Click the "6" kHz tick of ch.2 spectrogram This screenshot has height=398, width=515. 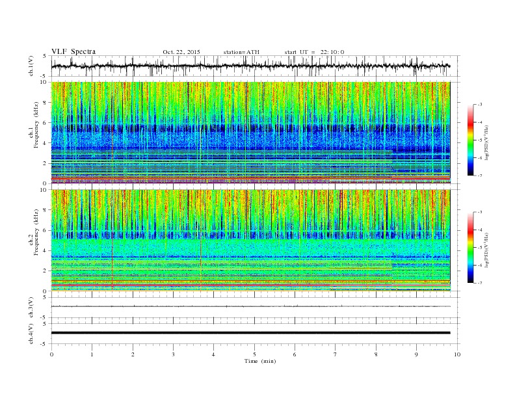(x=45, y=230)
